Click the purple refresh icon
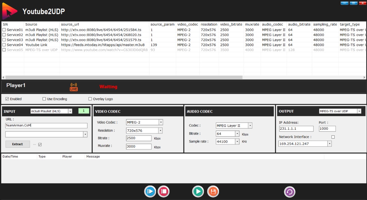Viewport: 367px width, 200px height. pos(290,191)
